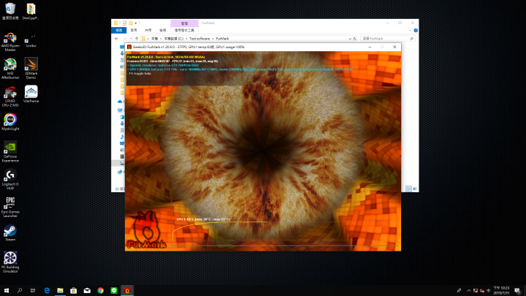Open Task View on the taskbar

click(33, 291)
